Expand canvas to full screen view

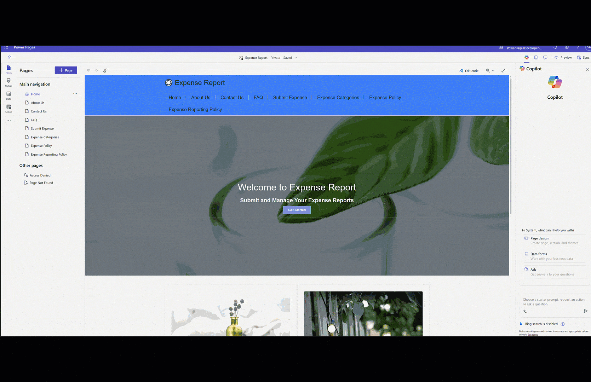[503, 71]
